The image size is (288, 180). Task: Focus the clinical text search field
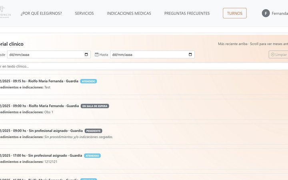(144, 66)
